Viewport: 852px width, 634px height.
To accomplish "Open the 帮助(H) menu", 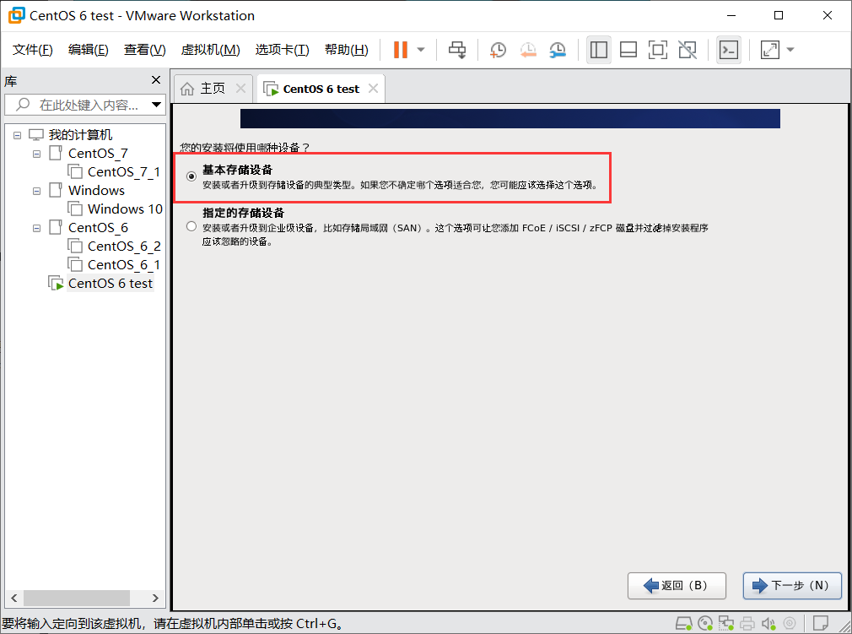I will coord(346,50).
